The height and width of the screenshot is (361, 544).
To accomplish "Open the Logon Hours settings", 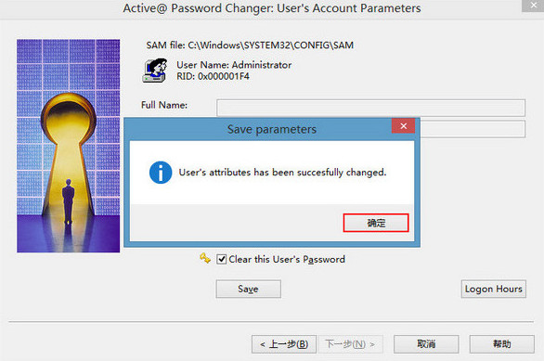I will pyautogui.click(x=493, y=289).
